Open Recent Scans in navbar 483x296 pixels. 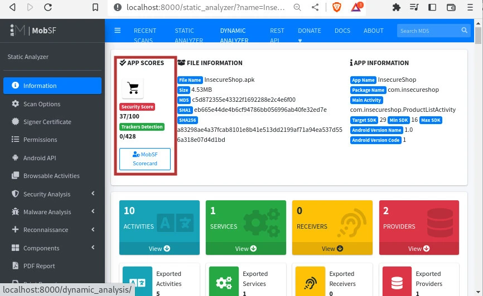[x=145, y=34]
